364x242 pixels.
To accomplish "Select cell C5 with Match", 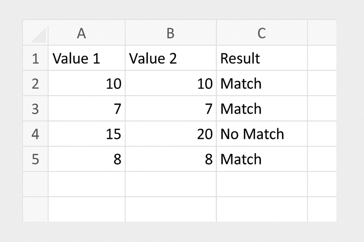I will click(262, 159).
